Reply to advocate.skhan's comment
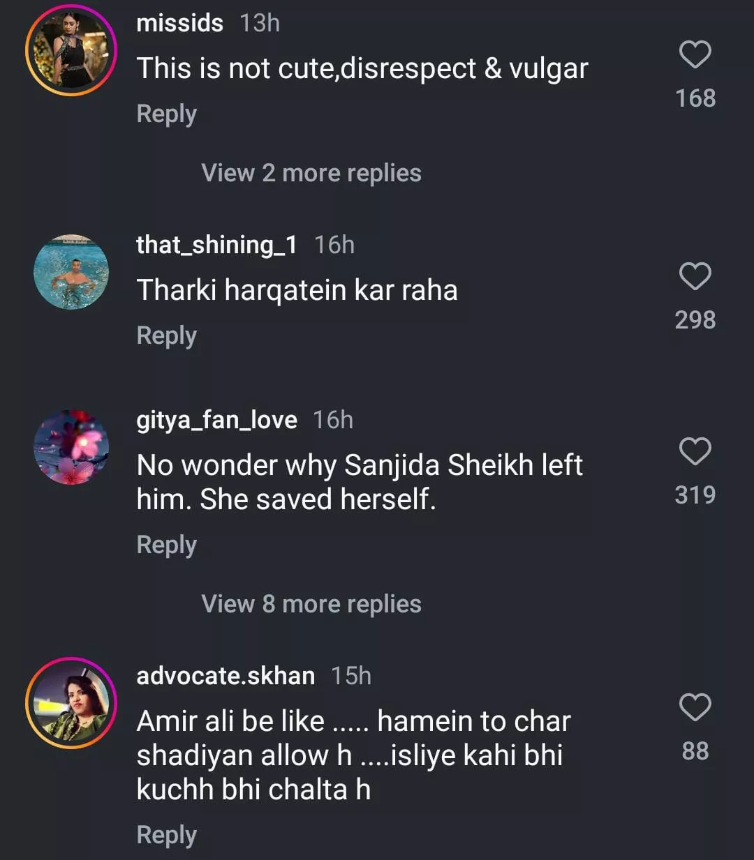 (x=166, y=835)
